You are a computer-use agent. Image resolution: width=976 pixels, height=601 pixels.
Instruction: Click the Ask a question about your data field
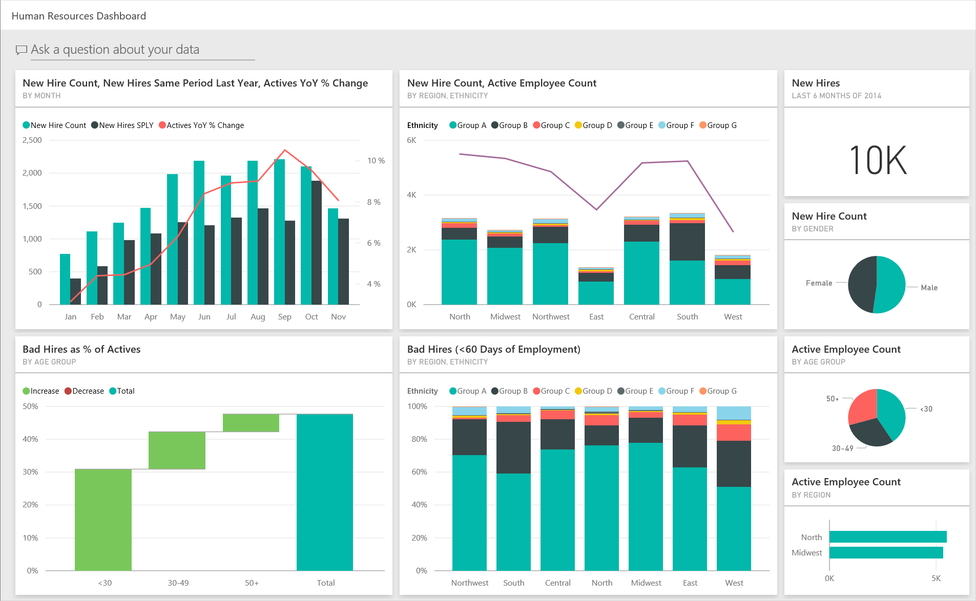[x=115, y=50]
